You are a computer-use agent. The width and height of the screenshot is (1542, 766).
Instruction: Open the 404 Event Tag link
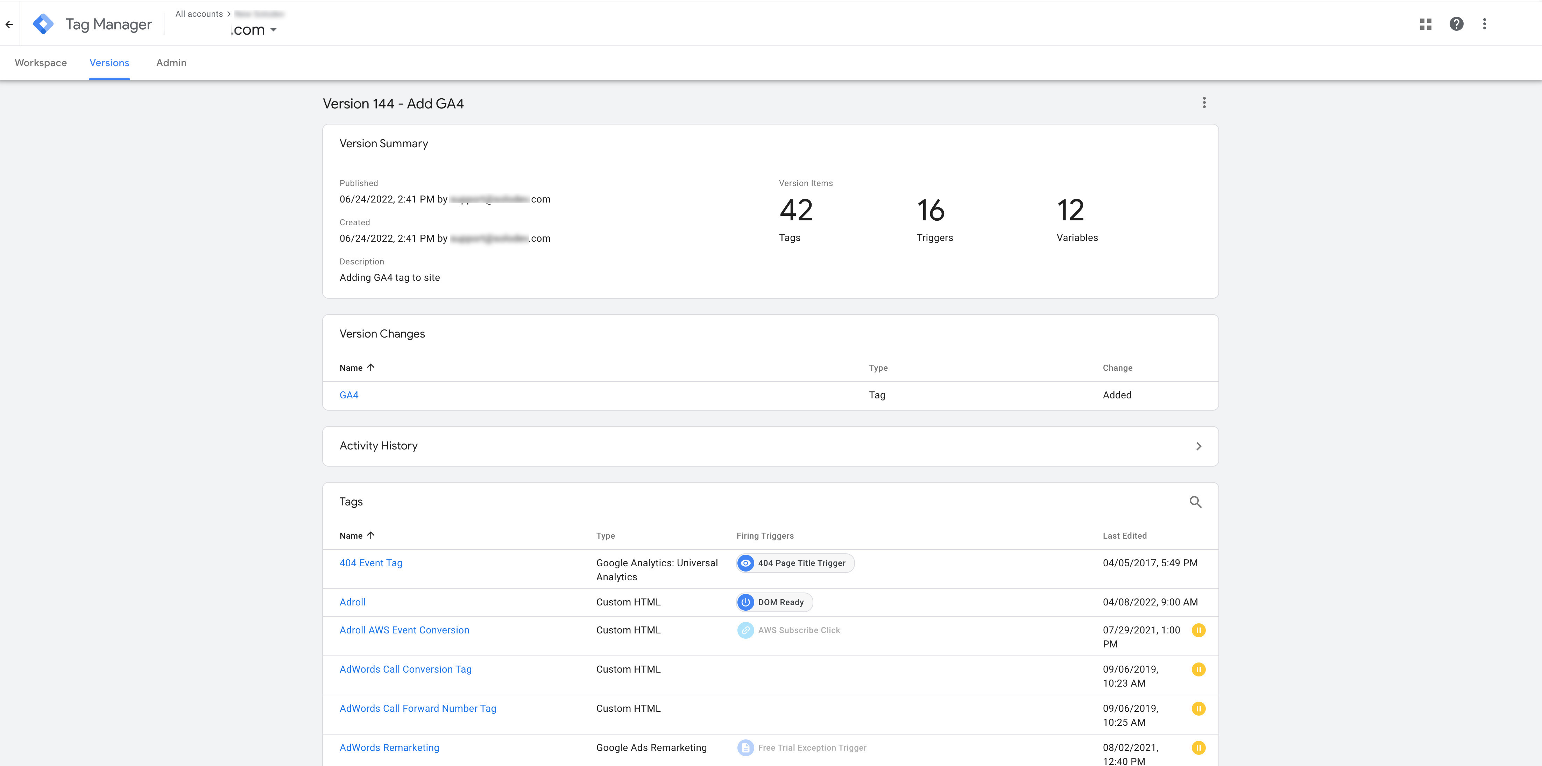point(371,563)
